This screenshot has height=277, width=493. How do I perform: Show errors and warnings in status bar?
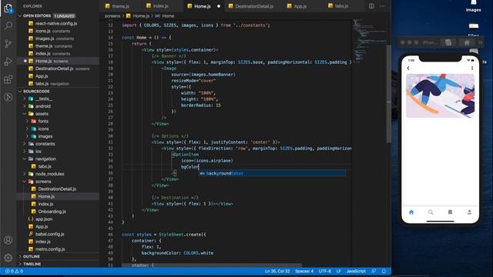point(14,271)
